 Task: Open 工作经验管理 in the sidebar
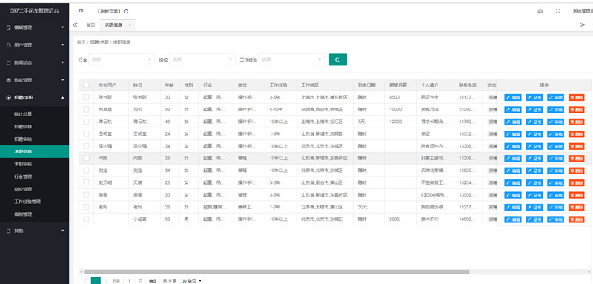pyautogui.click(x=34, y=202)
